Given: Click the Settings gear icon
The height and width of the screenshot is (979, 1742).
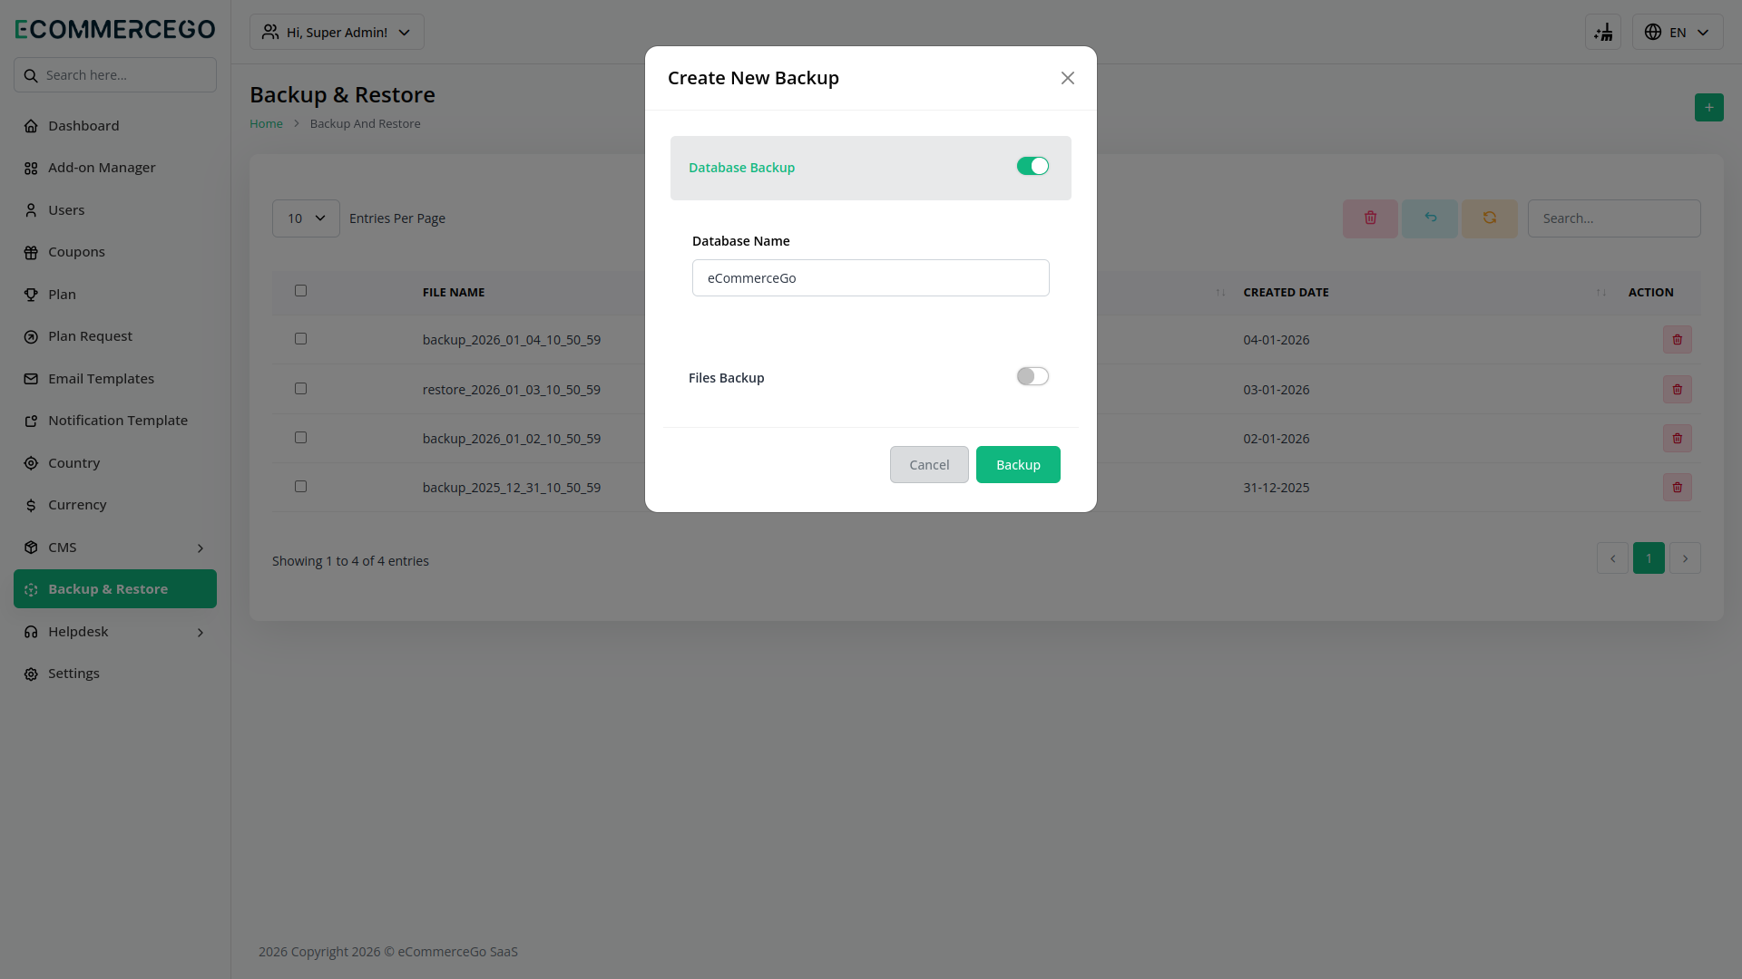Looking at the screenshot, I should click(31, 674).
